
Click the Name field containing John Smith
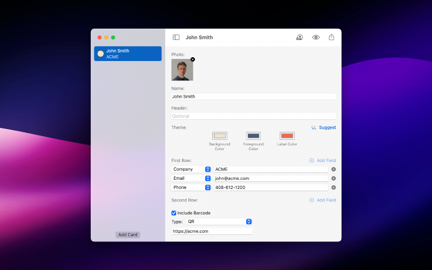[x=253, y=97]
